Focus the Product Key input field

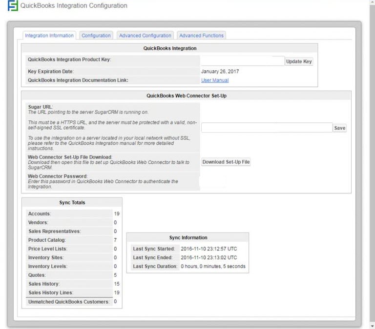242,61
